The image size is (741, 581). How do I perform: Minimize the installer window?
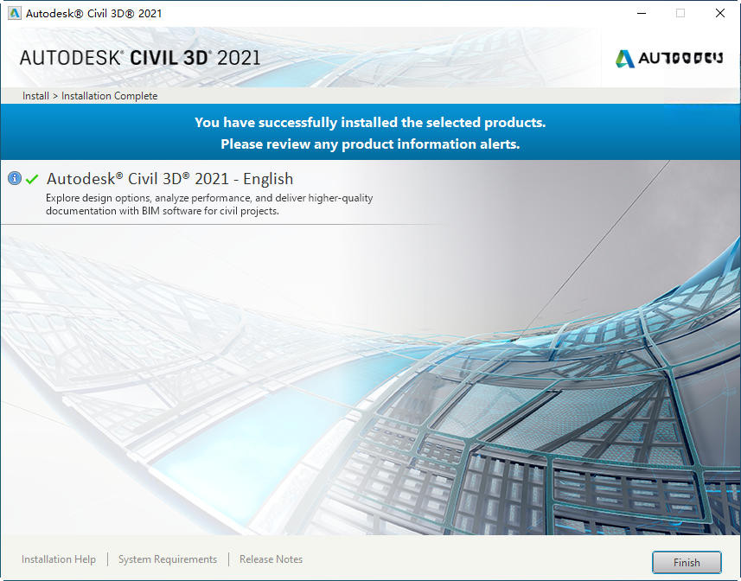(x=642, y=13)
